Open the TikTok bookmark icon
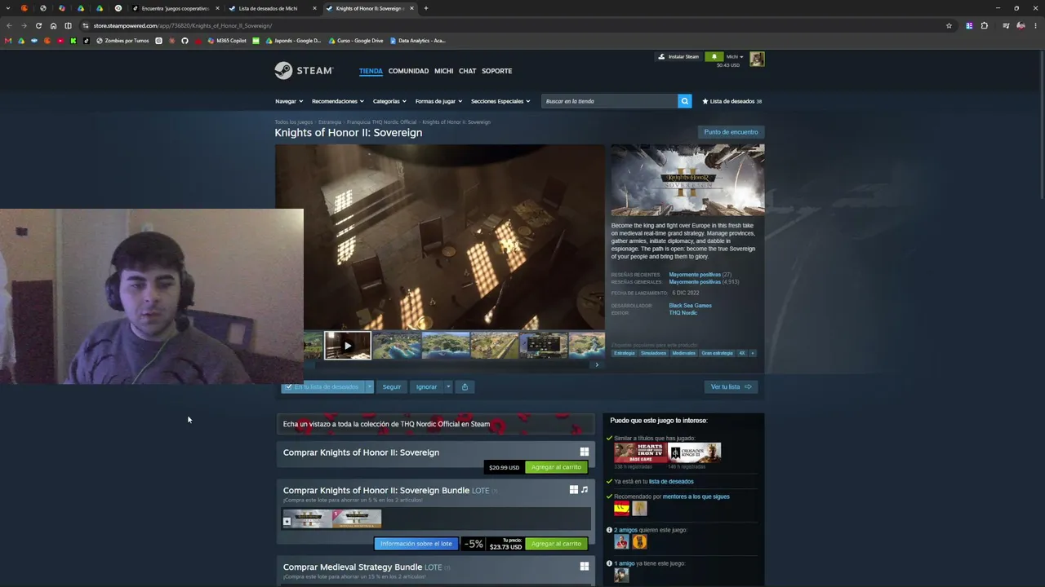The image size is (1045, 587). click(x=87, y=41)
